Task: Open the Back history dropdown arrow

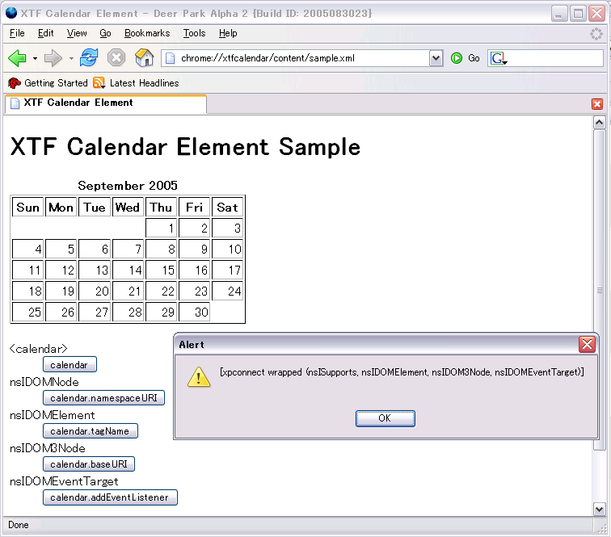Action: click(x=35, y=59)
